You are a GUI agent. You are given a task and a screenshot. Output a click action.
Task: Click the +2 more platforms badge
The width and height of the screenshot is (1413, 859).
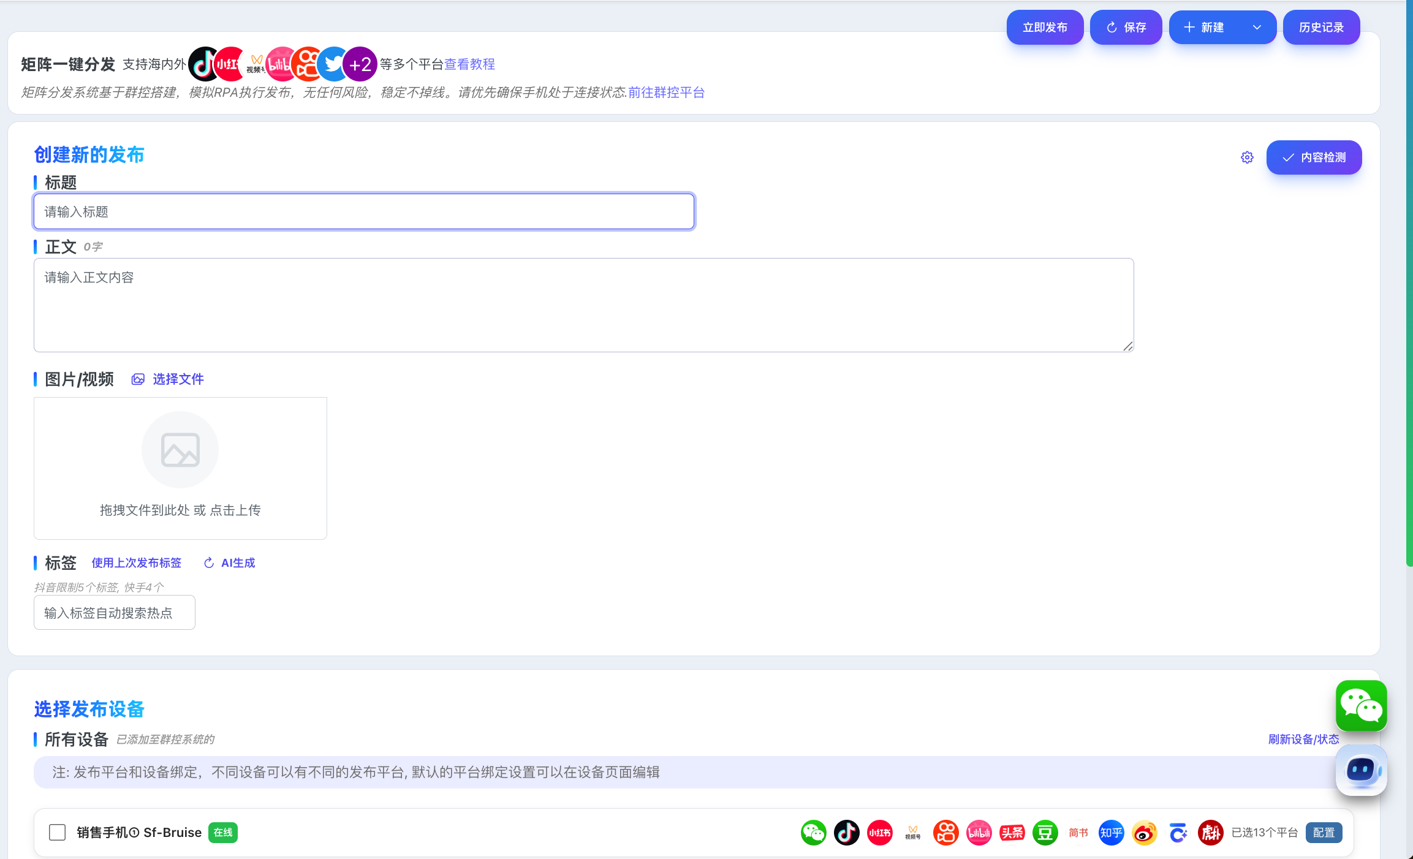pos(360,64)
